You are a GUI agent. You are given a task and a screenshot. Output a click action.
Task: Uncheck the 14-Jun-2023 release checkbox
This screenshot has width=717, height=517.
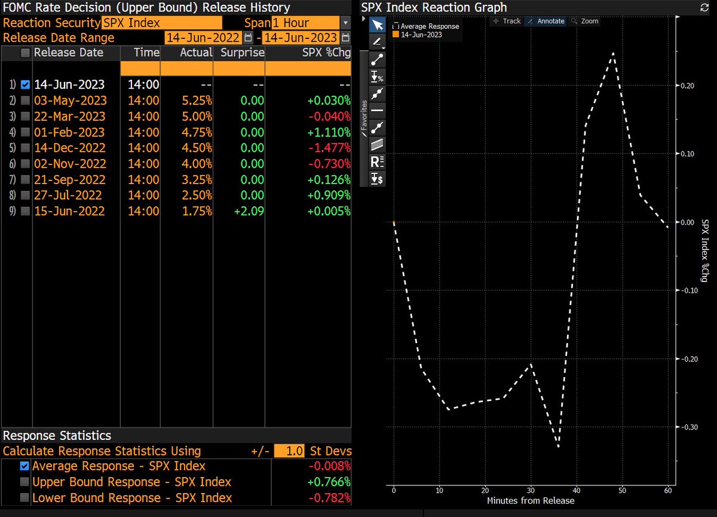click(25, 84)
